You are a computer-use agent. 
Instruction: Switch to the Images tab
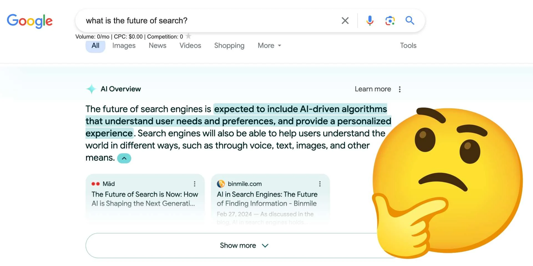(124, 46)
